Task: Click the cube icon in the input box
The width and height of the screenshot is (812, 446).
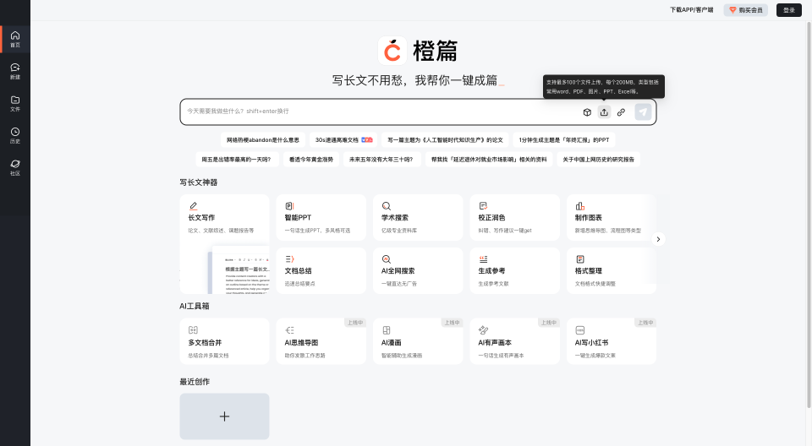Action: [x=587, y=112]
